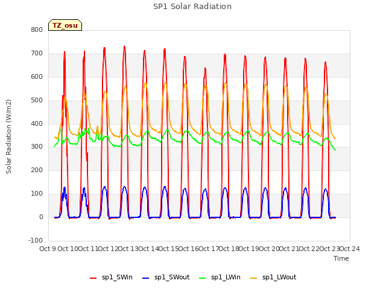This screenshot has width=386, height=289.
Task: Click the Time axis label
Action: pos(341,258)
